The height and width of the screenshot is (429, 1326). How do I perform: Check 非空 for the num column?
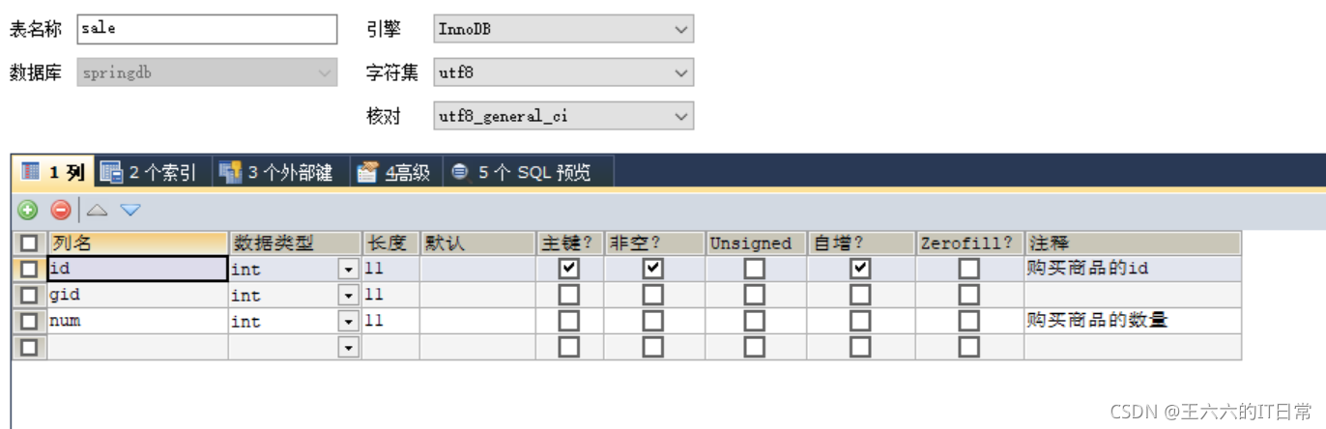click(653, 321)
